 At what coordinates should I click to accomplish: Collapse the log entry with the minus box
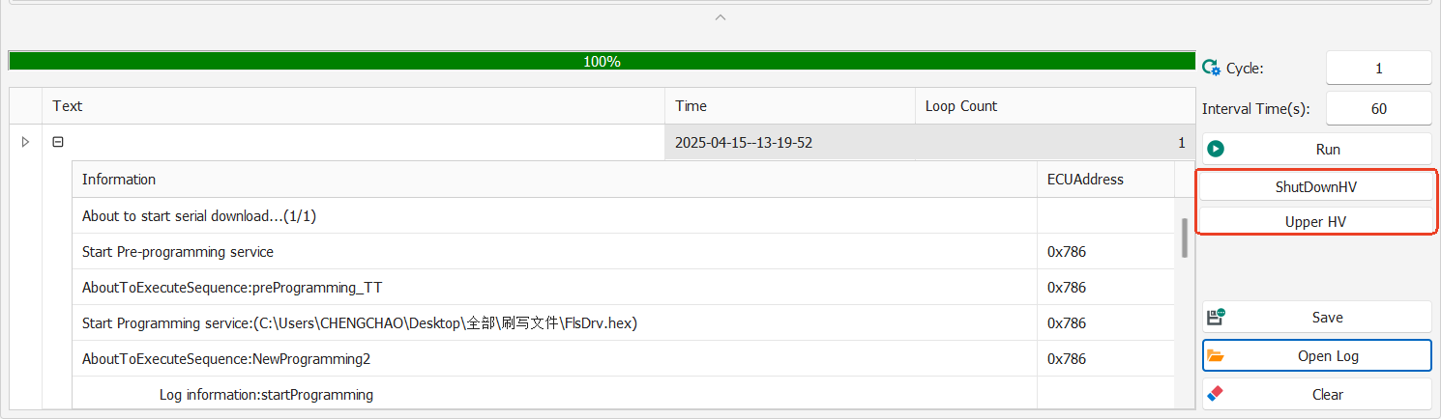pyautogui.click(x=58, y=142)
